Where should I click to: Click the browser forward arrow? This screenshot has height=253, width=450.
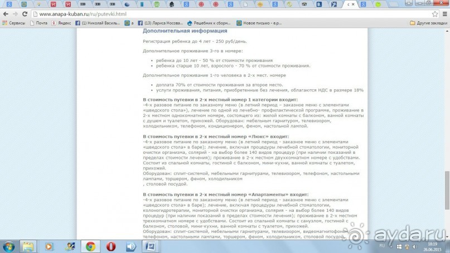tap(15, 14)
